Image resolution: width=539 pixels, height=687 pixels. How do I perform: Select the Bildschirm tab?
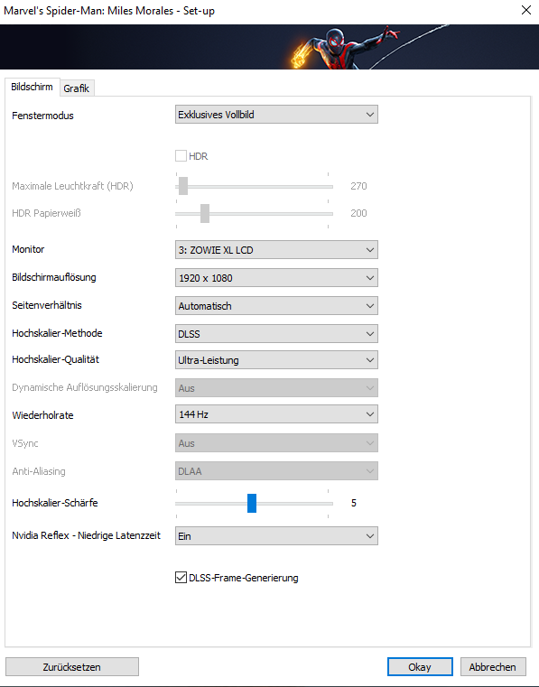[x=32, y=87]
